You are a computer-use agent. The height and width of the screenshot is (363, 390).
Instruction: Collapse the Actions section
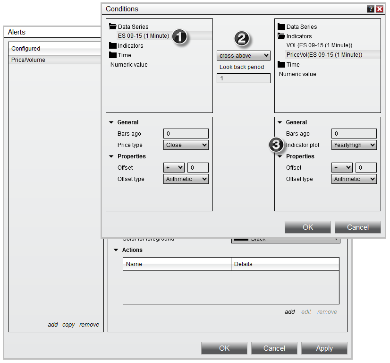tap(116, 250)
